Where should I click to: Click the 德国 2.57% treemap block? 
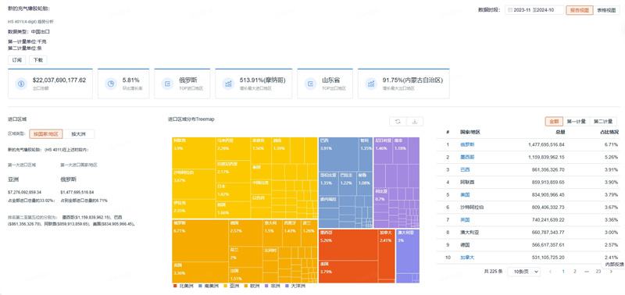pyautogui.click(x=245, y=233)
